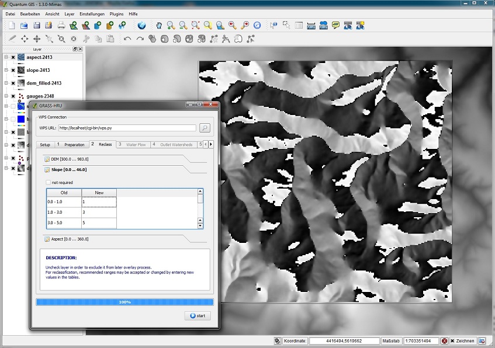
Task: Click the New Project blank page icon
Action: 11,25
